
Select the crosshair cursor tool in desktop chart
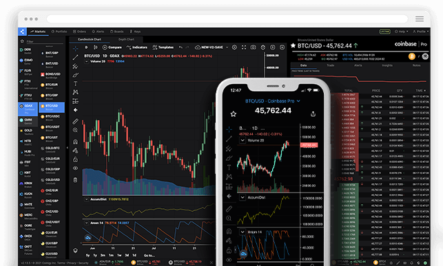(75, 49)
